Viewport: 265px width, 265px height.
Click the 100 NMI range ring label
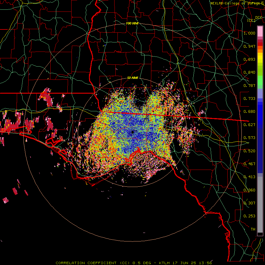132,23
